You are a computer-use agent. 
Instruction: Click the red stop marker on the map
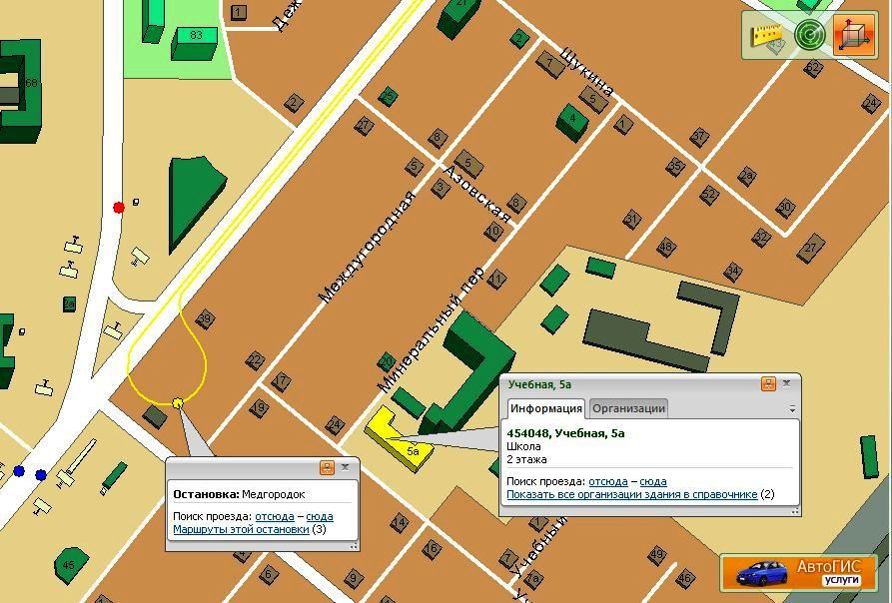(119, 208)
